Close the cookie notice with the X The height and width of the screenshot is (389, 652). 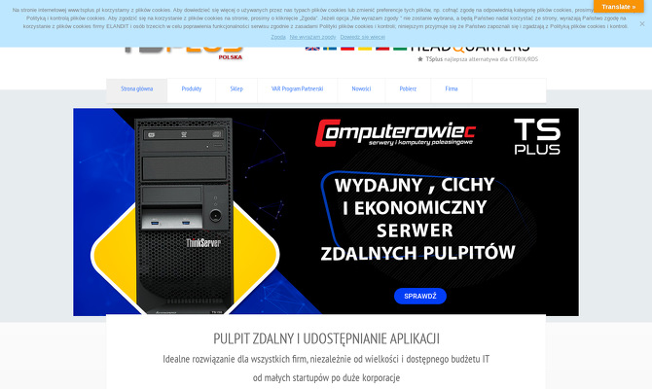coord(642,24)
